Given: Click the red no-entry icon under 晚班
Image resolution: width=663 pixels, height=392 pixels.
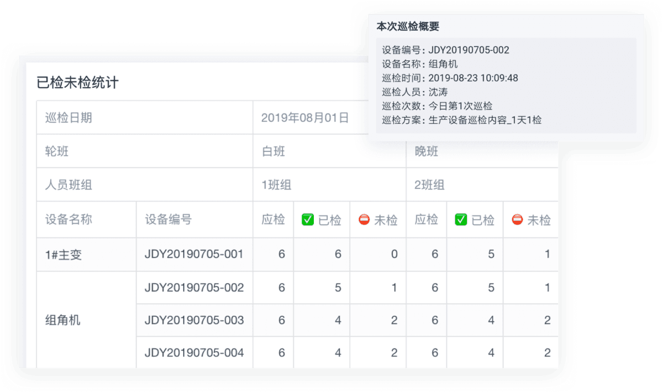Looking at the screenshot, I should [x=517, y=220].
